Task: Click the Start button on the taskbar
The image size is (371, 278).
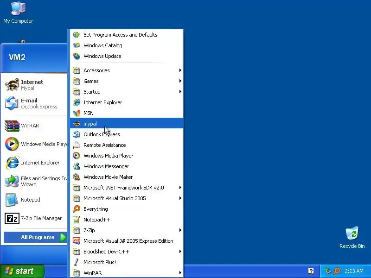Action: [22, 271]
